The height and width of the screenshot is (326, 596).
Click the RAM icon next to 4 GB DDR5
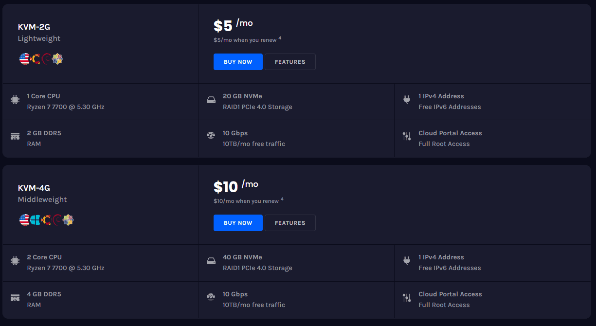coord(15,297)
